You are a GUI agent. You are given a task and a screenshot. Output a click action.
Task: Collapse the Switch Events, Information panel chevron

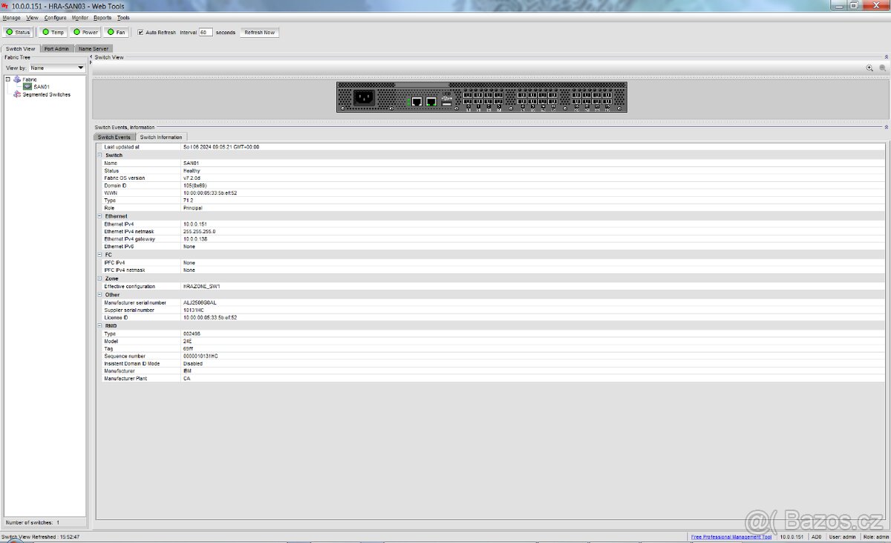(886, 127)
